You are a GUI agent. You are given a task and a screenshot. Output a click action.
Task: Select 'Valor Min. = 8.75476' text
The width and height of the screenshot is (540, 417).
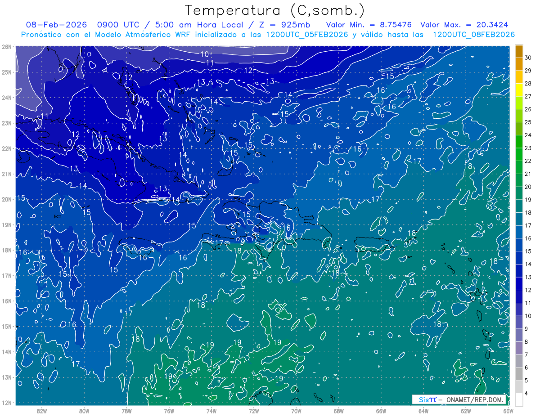pyautogui.click(x=369, y=25)
